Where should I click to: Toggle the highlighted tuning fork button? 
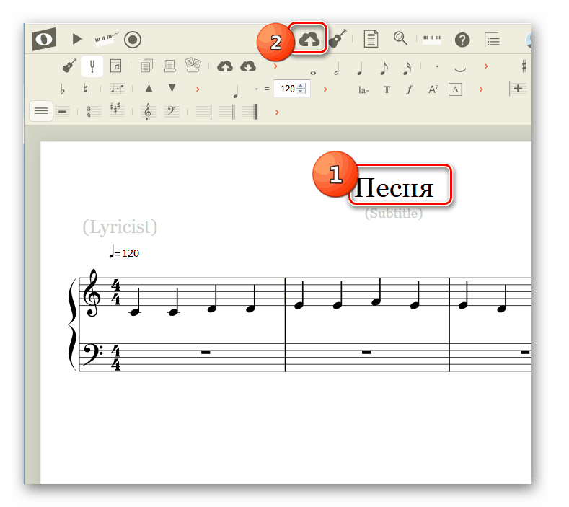(92, 66)
